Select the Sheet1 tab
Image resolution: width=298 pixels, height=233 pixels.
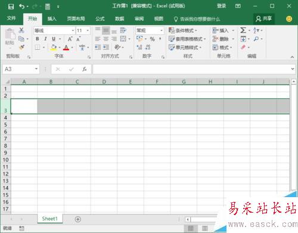click(x=49, y=219)
